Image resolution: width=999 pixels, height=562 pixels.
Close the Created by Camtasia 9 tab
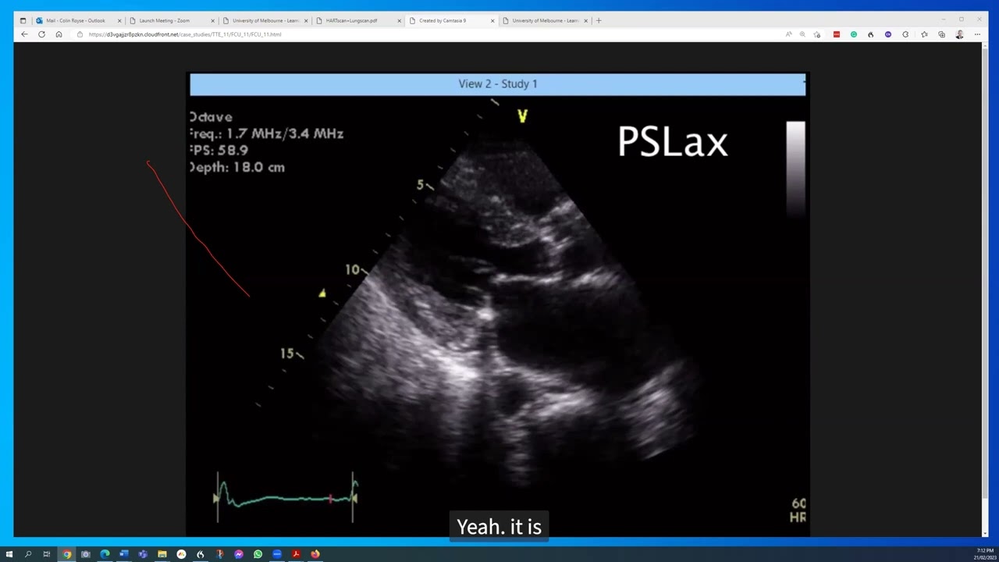[492, 20]
